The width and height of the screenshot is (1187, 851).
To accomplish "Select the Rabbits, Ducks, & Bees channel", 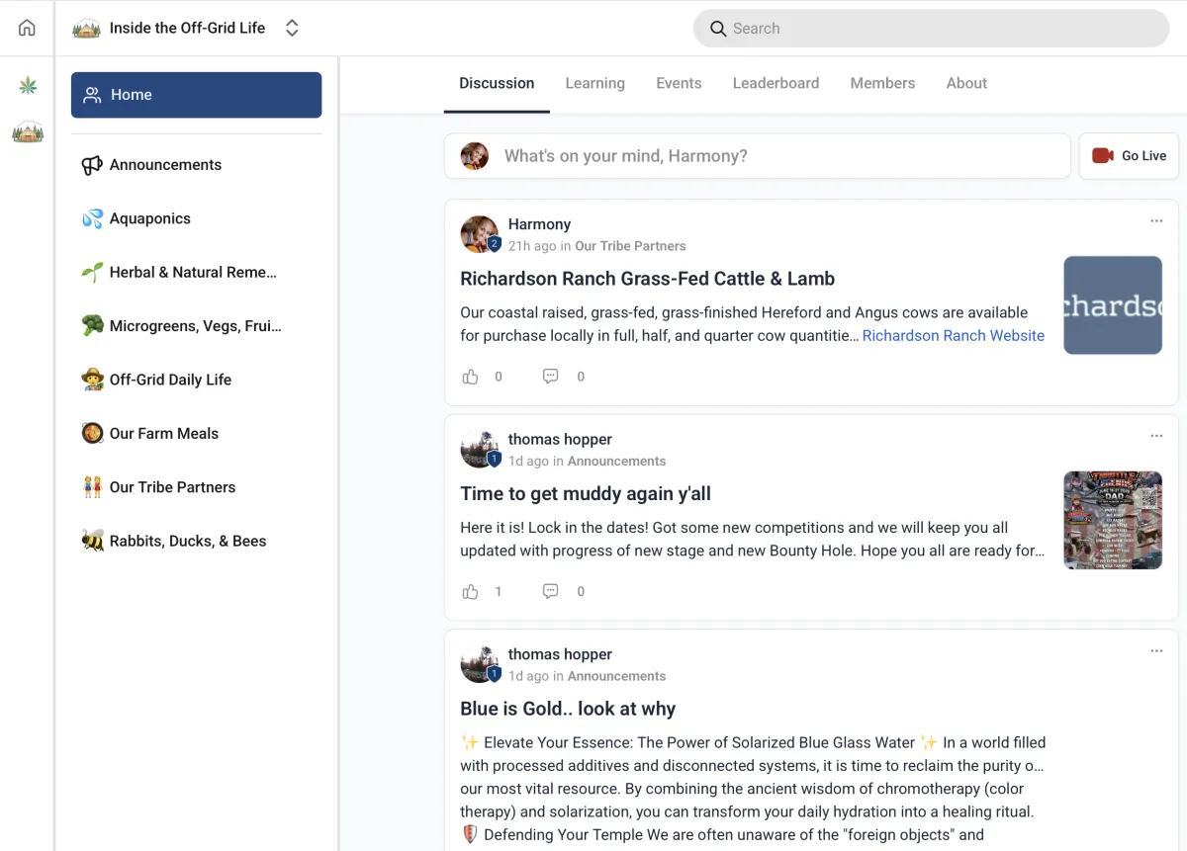I will pos(188,541).
